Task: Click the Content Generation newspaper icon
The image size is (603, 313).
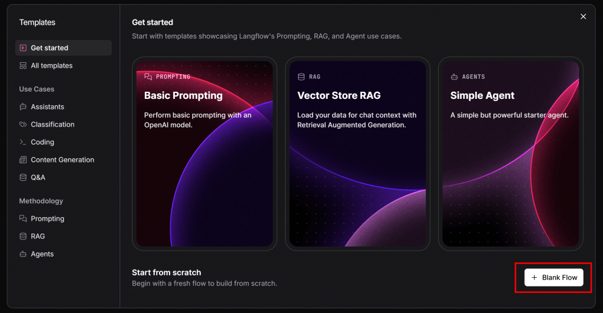Action: tap(23, 160)
